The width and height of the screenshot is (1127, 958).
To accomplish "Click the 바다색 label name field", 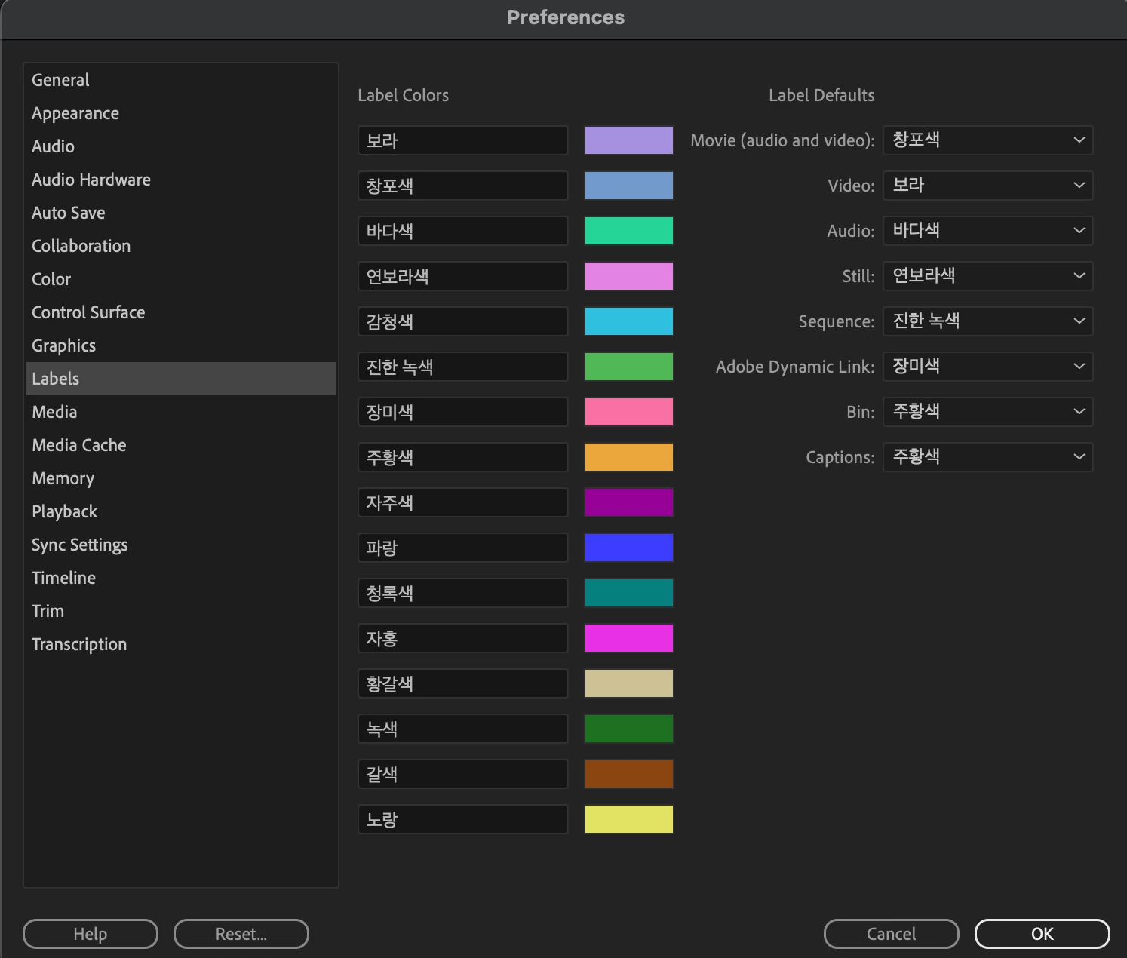I will pyautogui.click(x=463, y=231).
